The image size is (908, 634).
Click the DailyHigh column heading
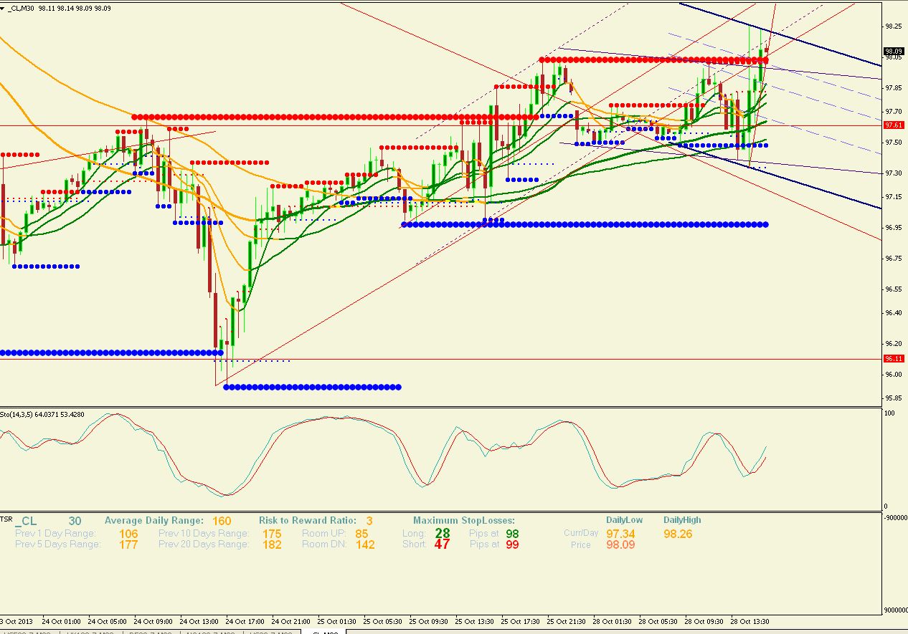pyautogui.click(x=682, y=520)
